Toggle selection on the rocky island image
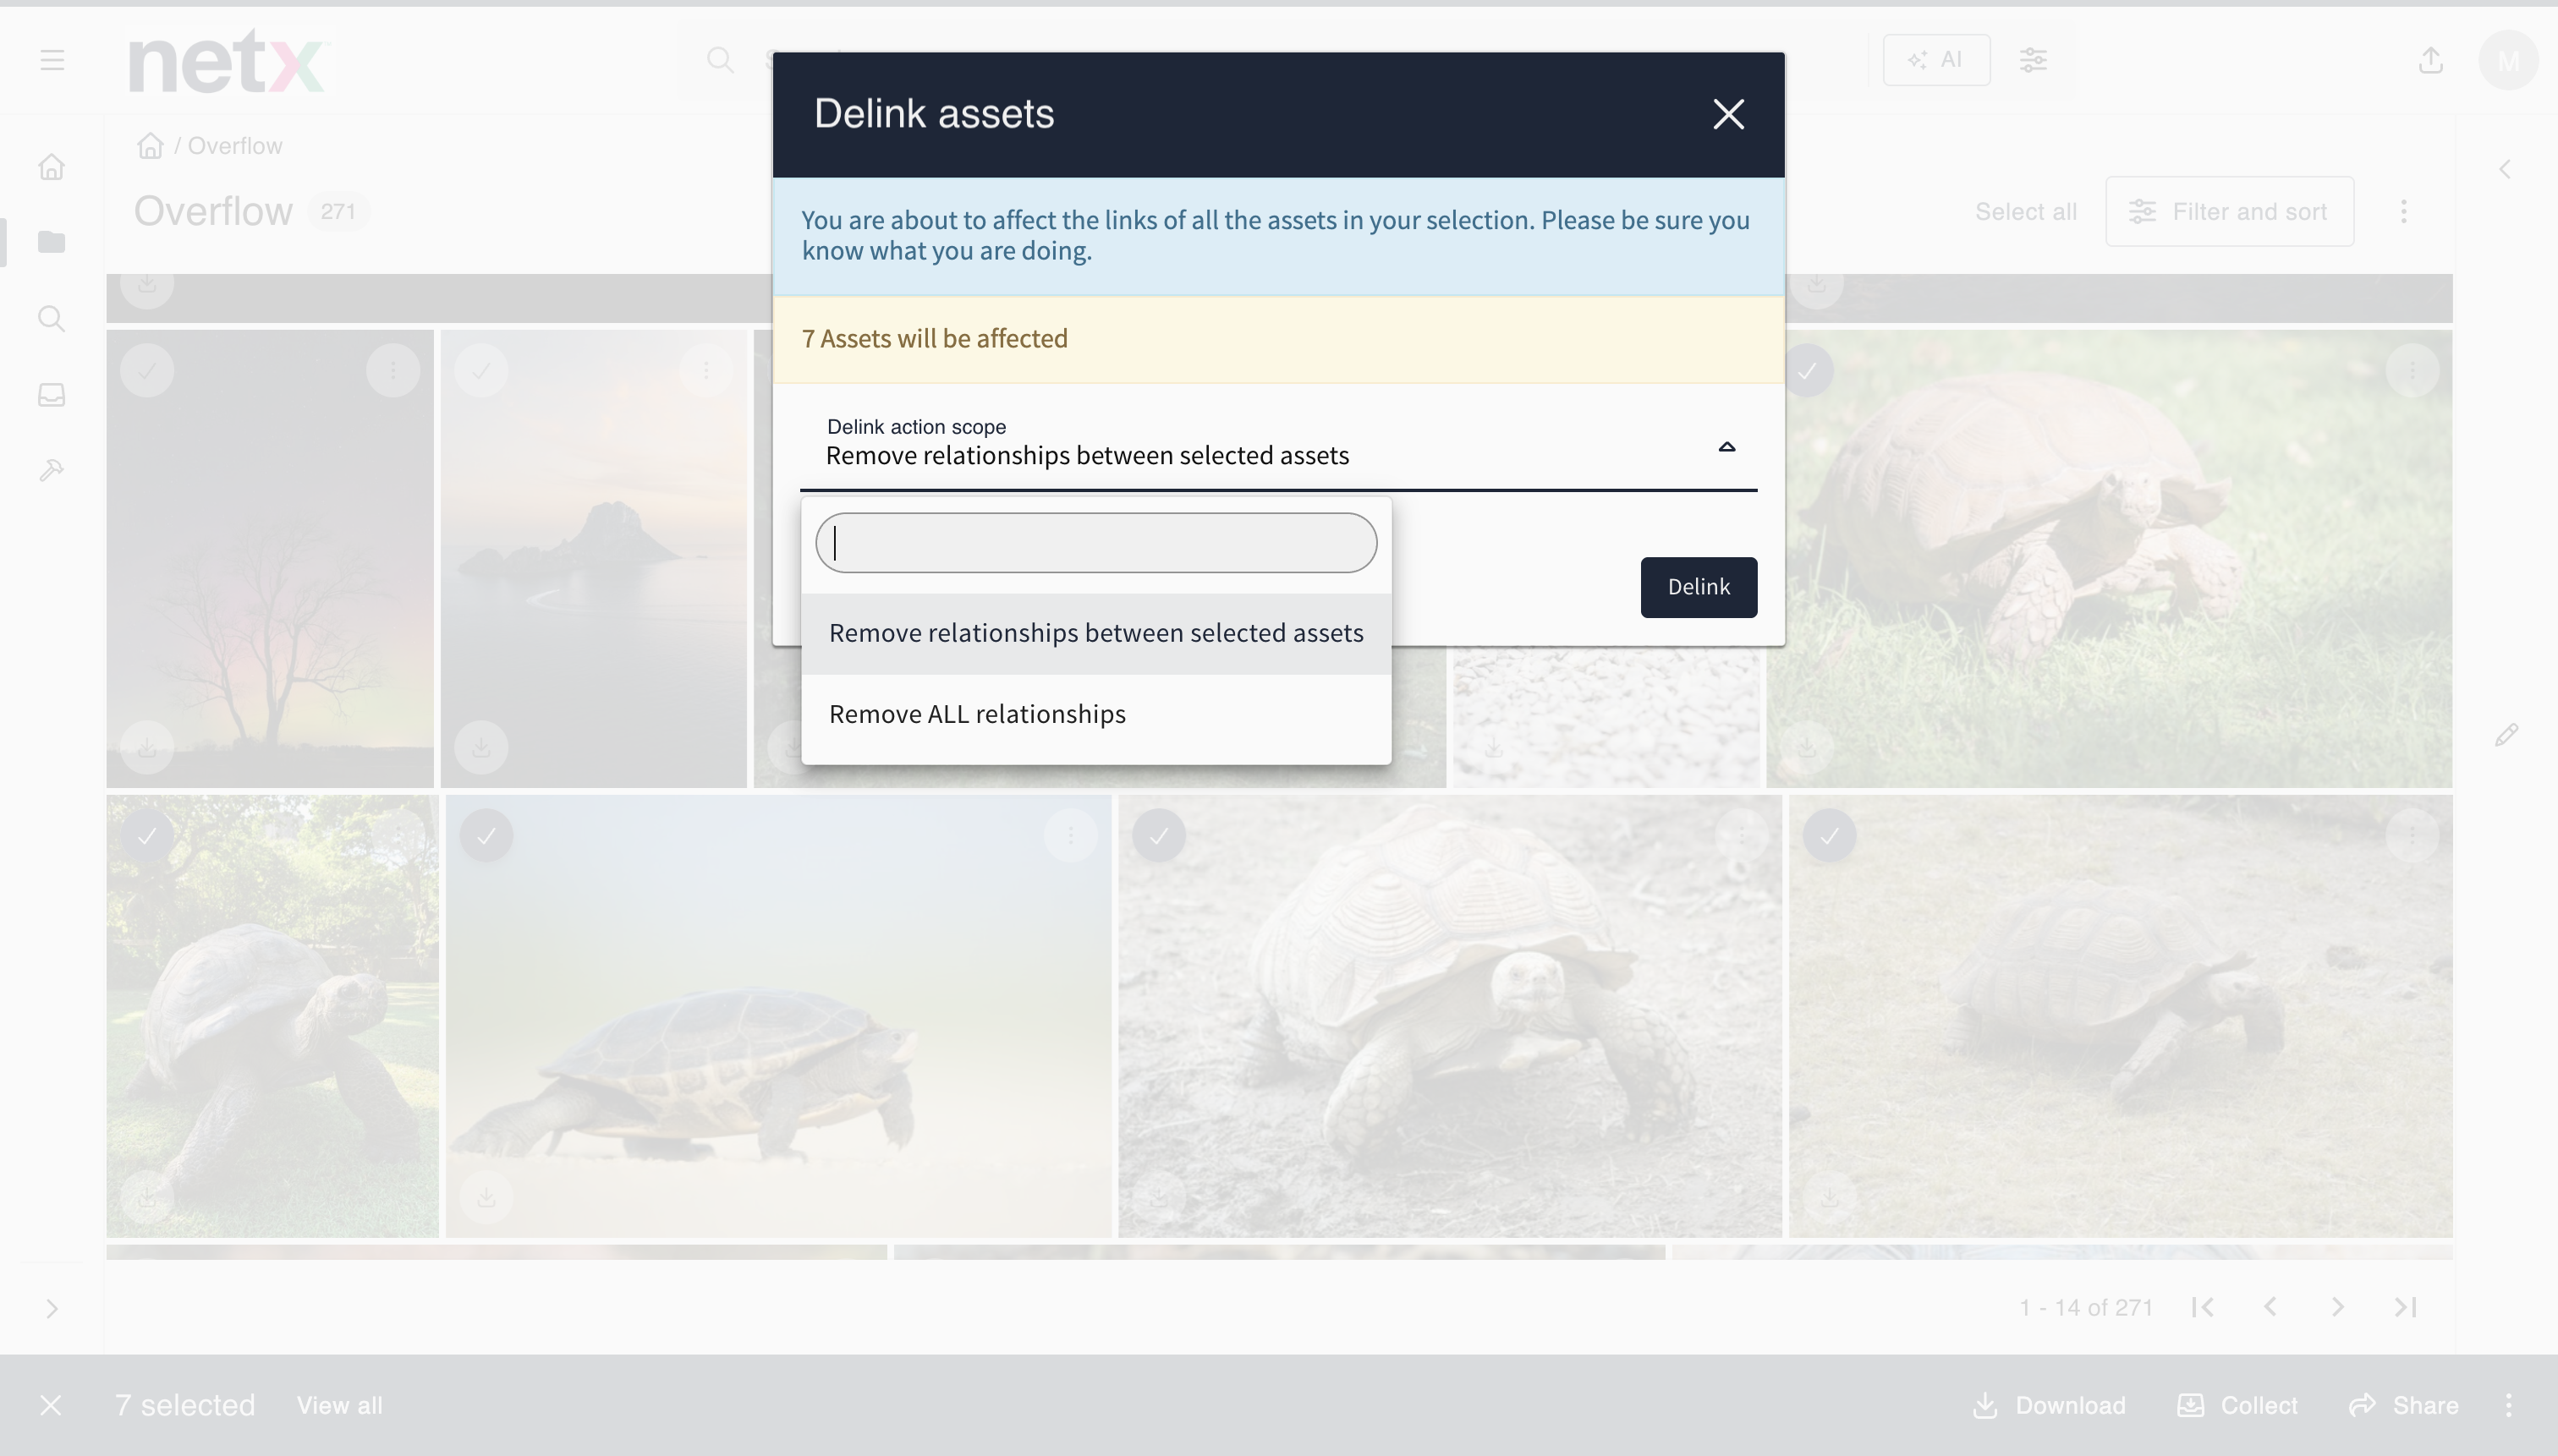Viewport: 2558px width, 1456px height. [x=481, y=371]
